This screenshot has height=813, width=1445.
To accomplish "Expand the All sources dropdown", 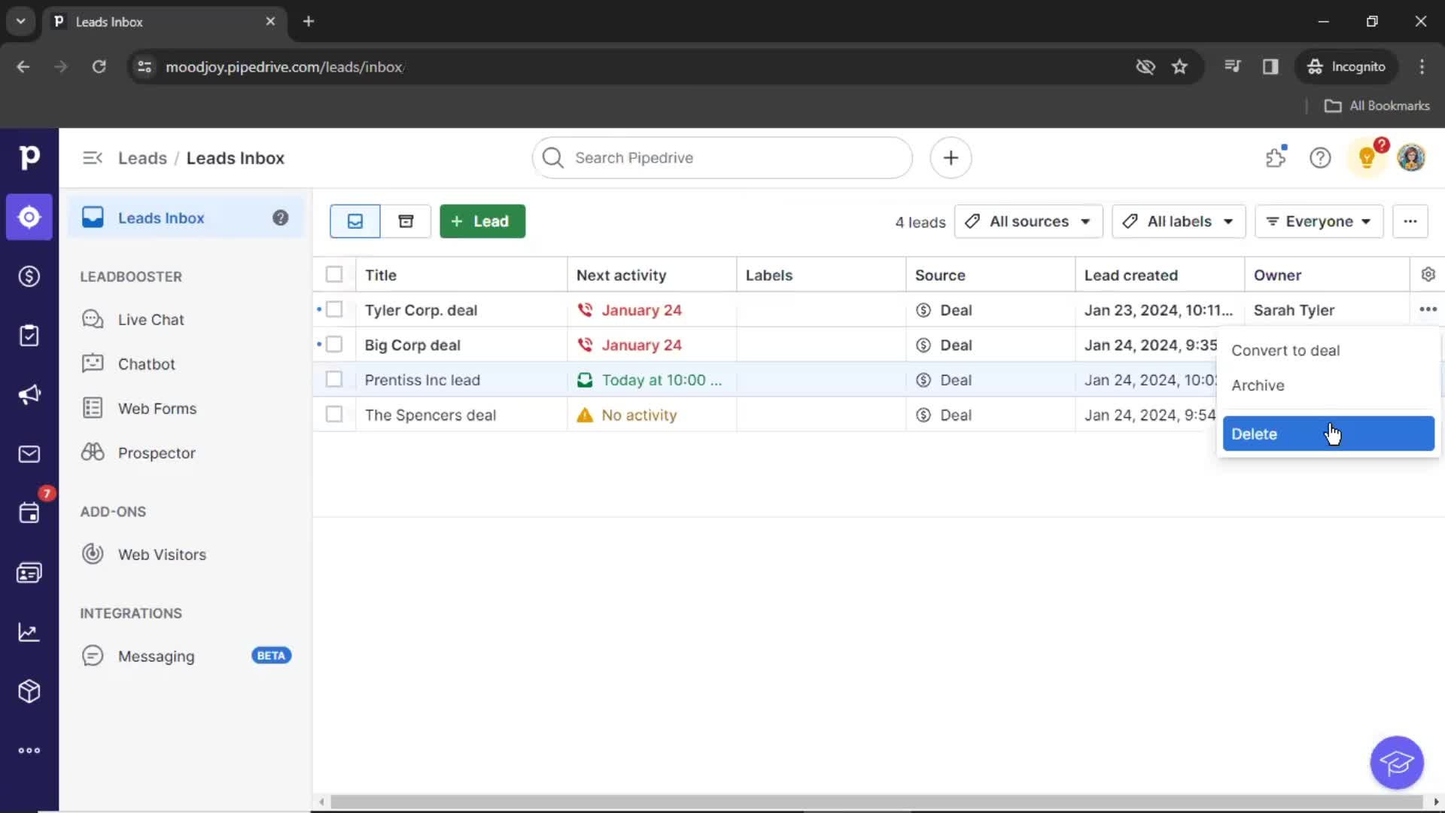I will tap(1028, 221).
